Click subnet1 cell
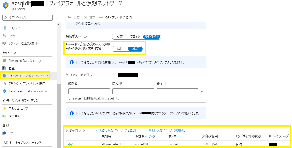The height and width of the screenshot is (148, 292). coord(174,144)
